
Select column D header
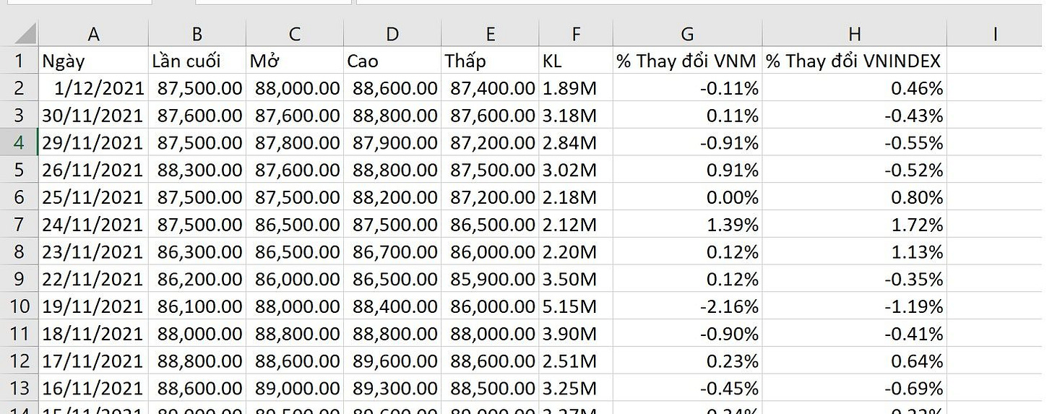pos(392,34)
